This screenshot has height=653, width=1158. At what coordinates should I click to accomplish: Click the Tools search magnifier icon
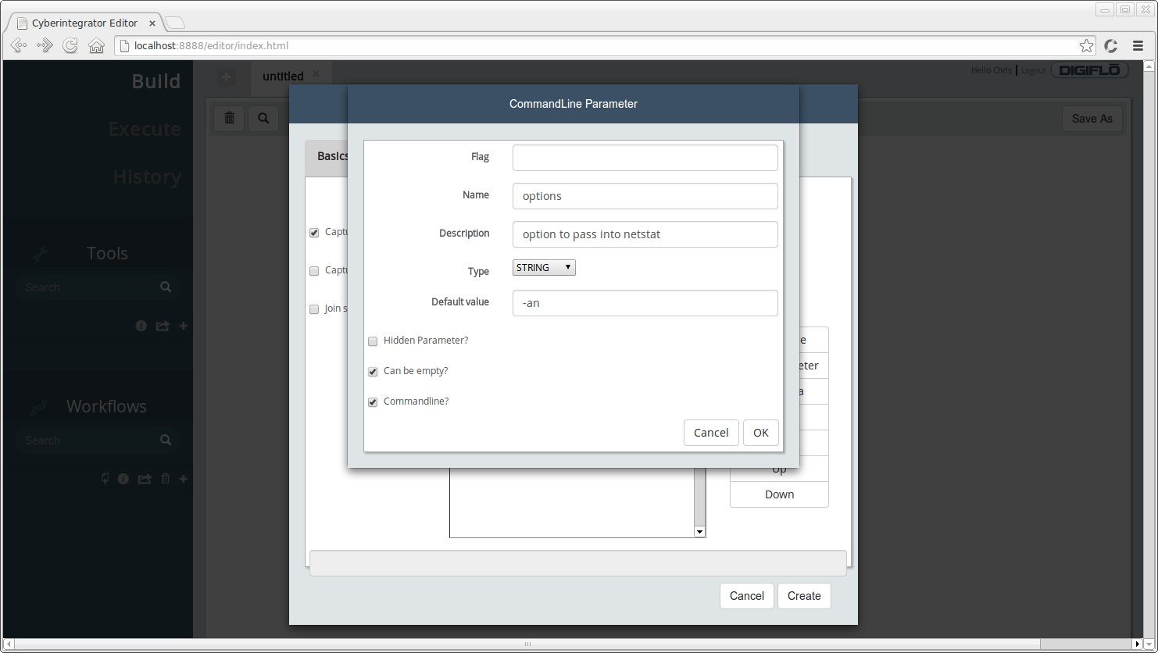click(166, 287)
